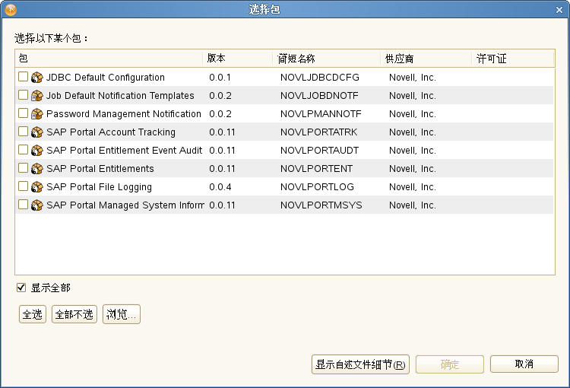
Task: Sort by the 简短名称 column header
Action: point(327,59)
